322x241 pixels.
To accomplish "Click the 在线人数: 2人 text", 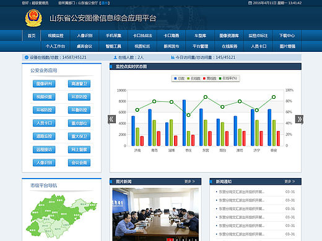I will coord(131,57).
